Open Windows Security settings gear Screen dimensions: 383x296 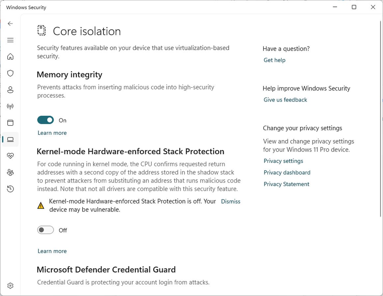(10, 285)
